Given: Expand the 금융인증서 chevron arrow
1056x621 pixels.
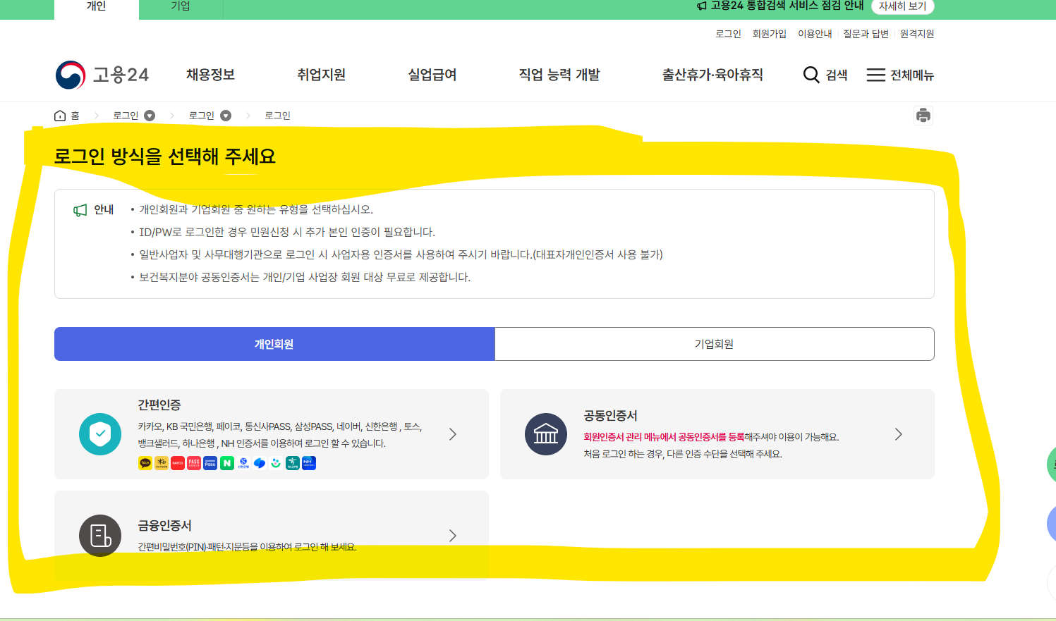Looking at the screenshot, I should (x=452, y=536).
